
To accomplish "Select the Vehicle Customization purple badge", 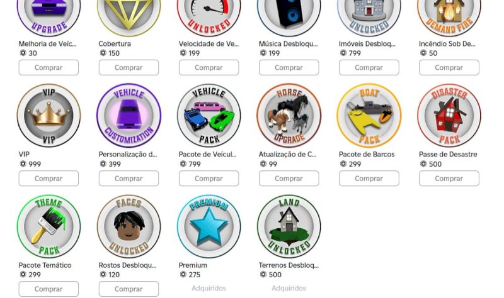I will (x=129, y=116).
